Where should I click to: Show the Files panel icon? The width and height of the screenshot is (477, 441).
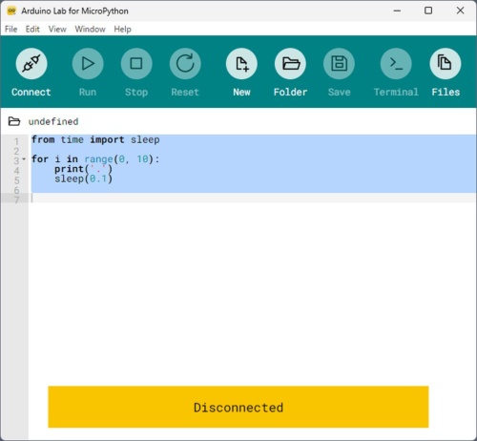pyautogui.click(x=446, y=64)
